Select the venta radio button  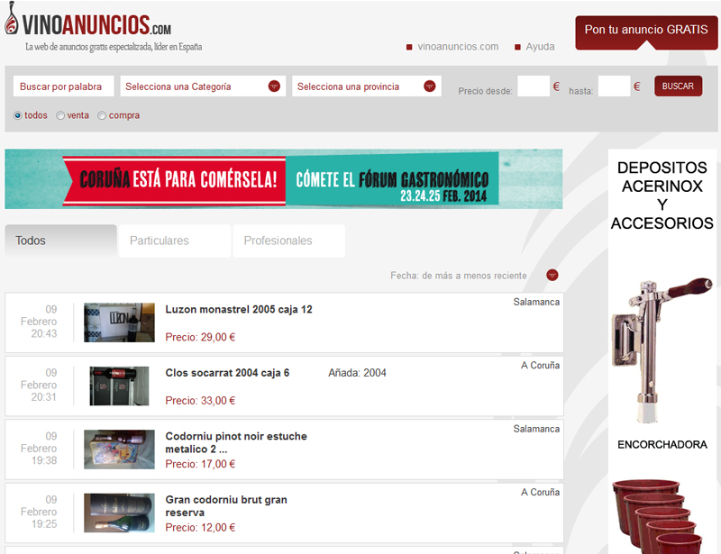59,115
